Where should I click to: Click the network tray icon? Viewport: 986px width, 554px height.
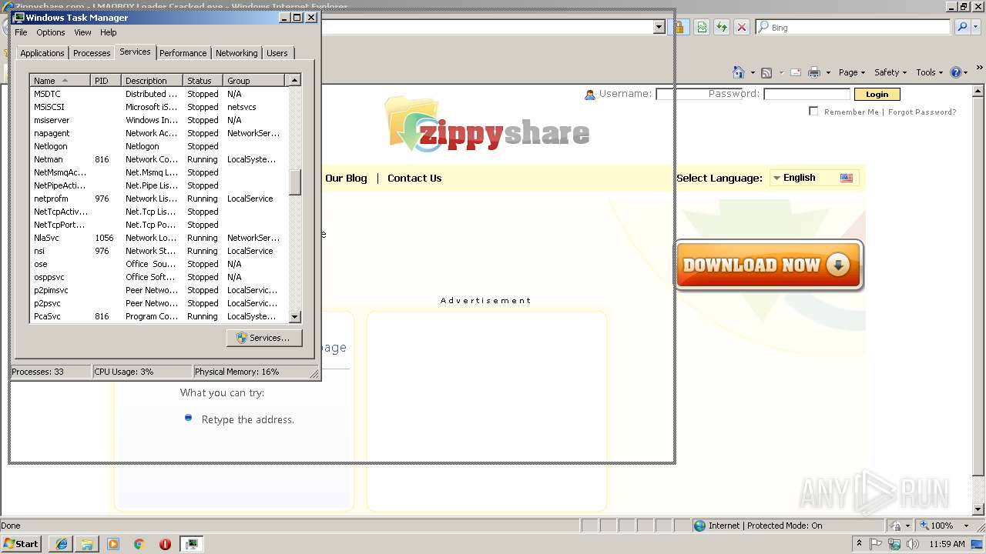(894, 544)
